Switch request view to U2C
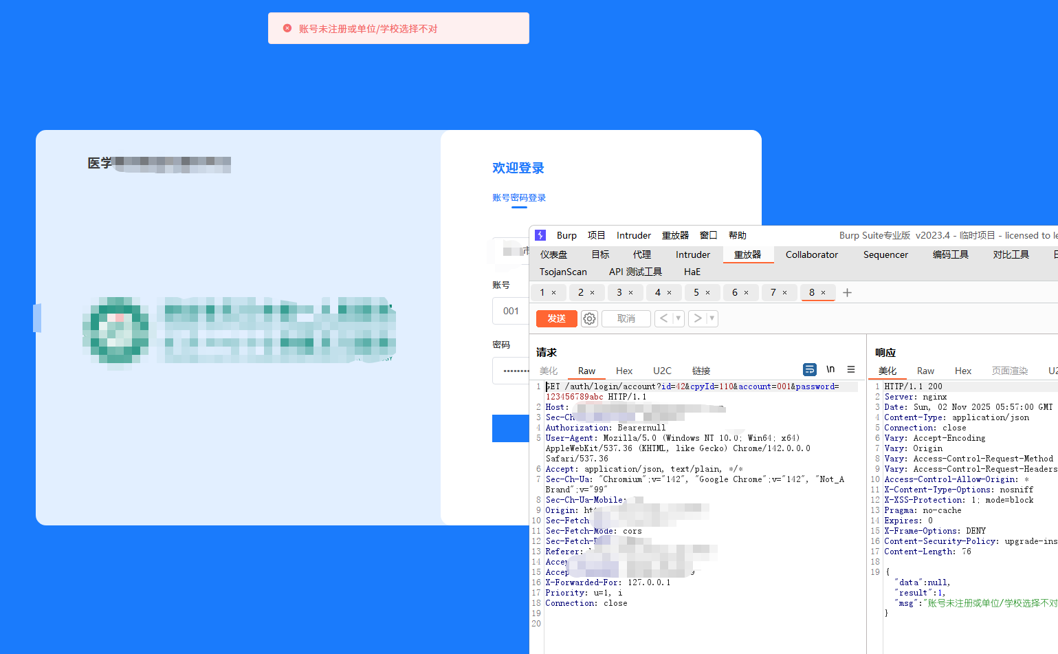1058x654 pixels. 662,371
